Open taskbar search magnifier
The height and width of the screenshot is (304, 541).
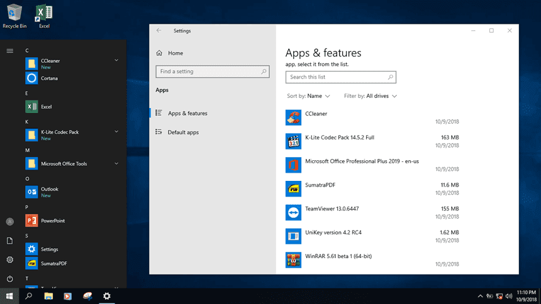[29, 296]
